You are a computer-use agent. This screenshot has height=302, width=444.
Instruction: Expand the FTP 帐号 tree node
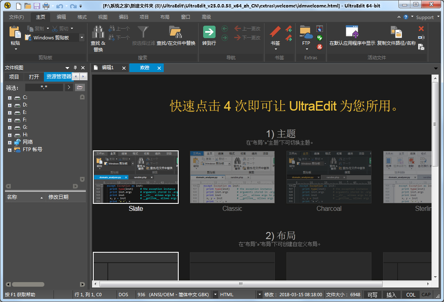click(10, 150)
